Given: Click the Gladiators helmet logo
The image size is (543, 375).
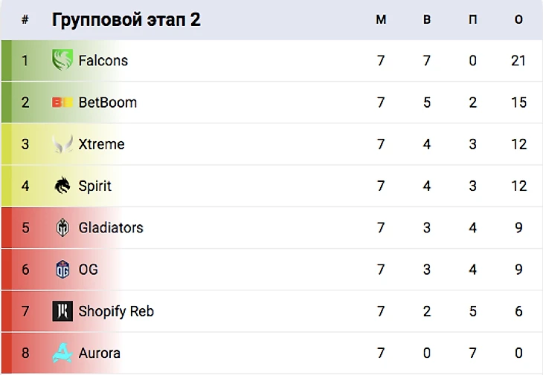Looking at the screenshot, I should coord(62,227).
